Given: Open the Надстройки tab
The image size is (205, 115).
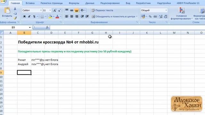Looking at the screenshot, I should (164, 3).
